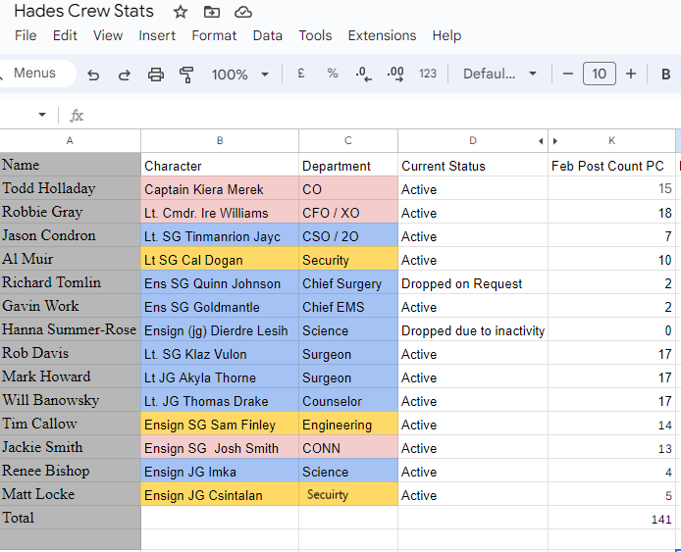Increase decimal places
Viewport: 681px width, 552px height.
pos(395,74)
